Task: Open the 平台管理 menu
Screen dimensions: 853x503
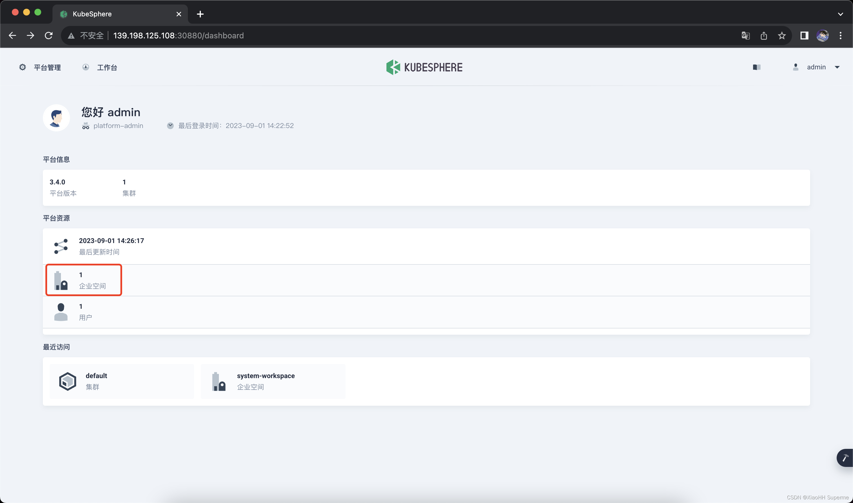Action: point(47,67)
